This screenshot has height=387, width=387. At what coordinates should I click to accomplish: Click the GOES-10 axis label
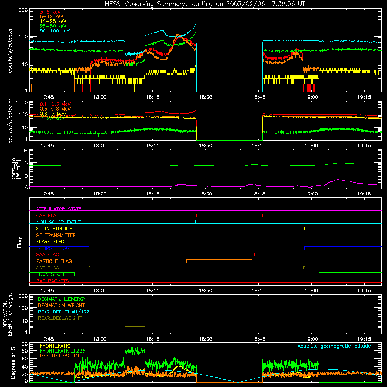point(16,169)
